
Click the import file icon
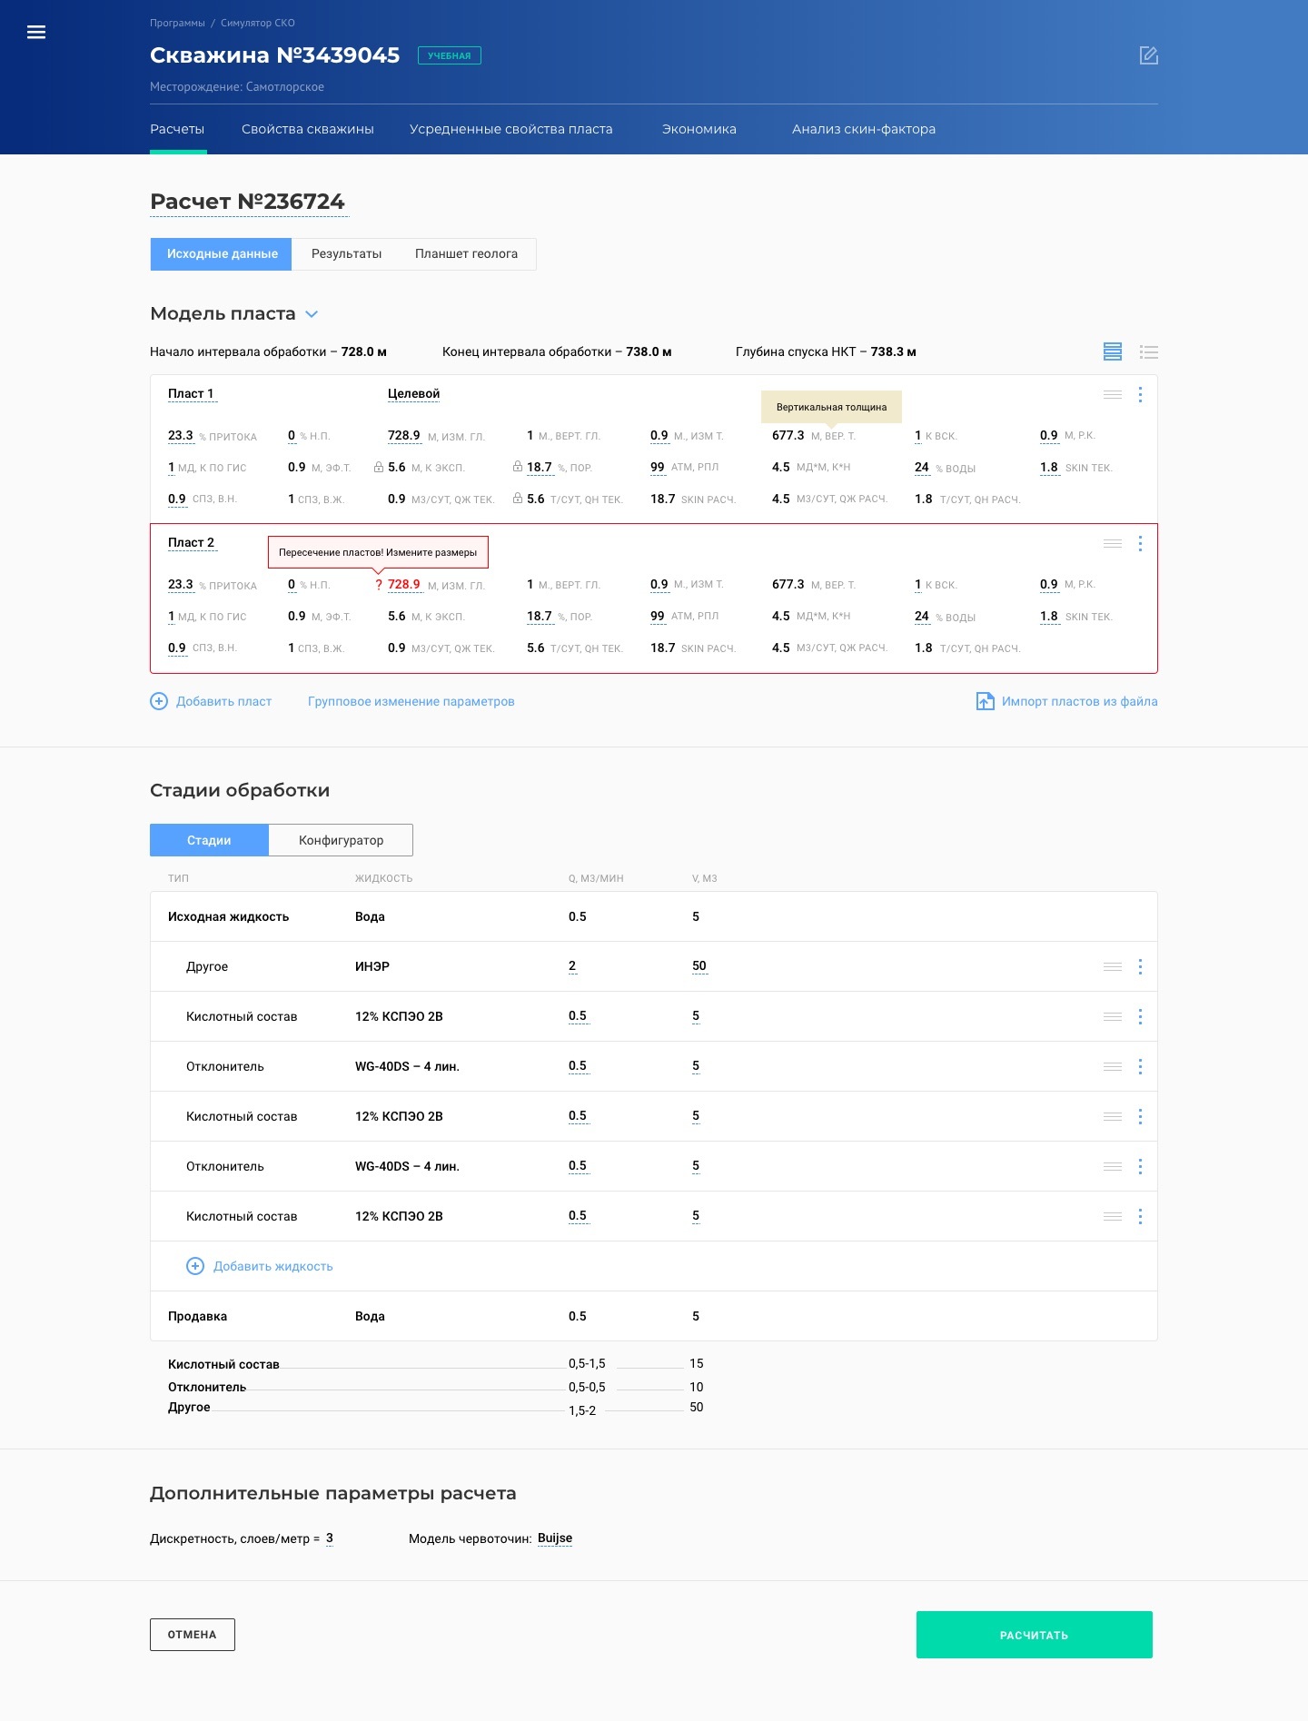pyautogui.click(x=985, y=701)
